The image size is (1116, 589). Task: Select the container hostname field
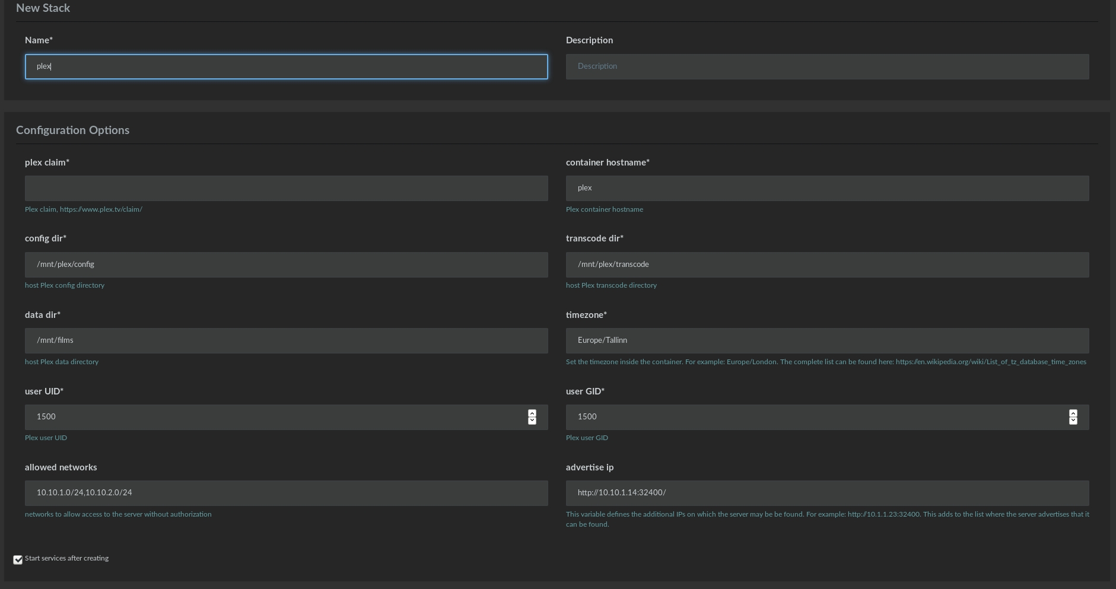click(827, 188)
